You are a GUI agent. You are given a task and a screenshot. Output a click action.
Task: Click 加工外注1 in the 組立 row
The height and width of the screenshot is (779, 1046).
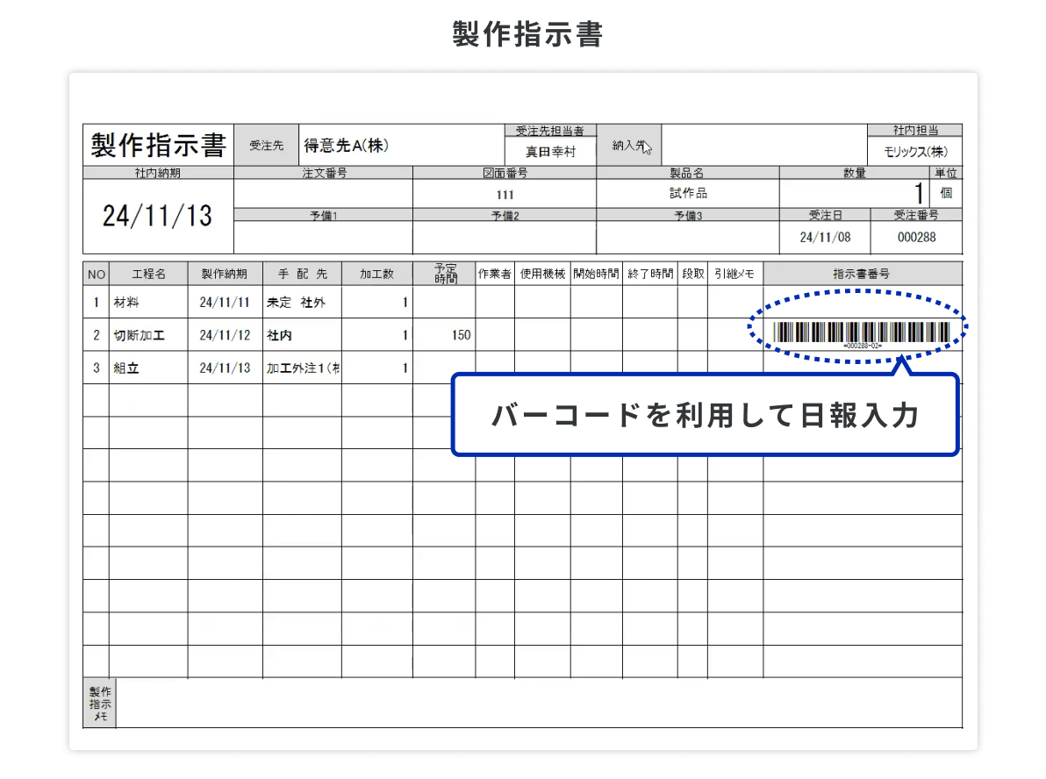click(x=303, y=368)
